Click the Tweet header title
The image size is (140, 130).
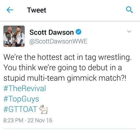pos(37,10)
